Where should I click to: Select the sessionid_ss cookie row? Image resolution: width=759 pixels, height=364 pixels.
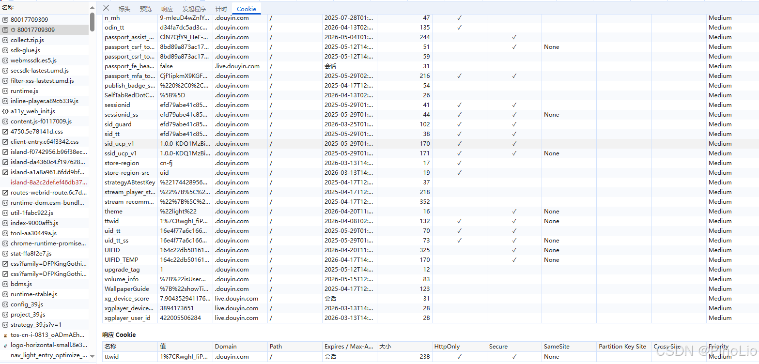click(x=431, y=115)
